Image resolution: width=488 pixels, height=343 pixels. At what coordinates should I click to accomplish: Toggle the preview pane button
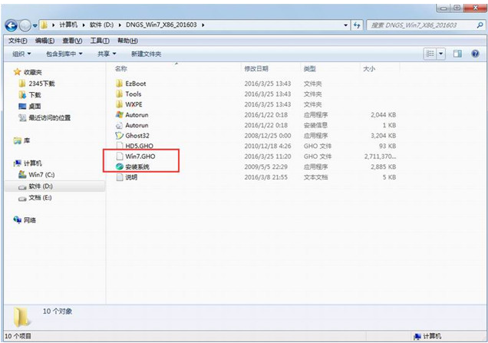point(457,54)
